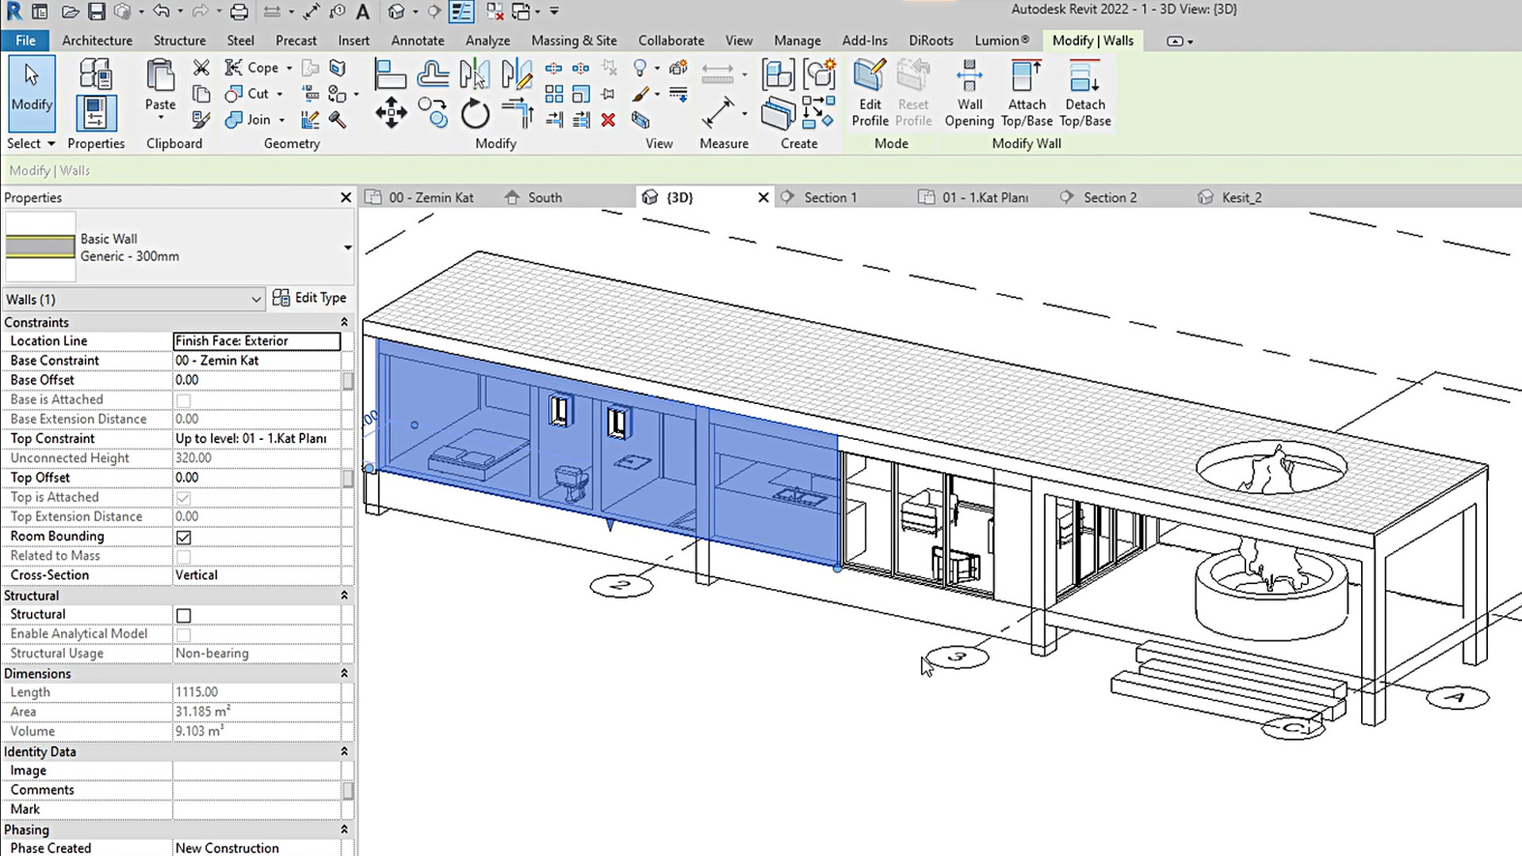Screen dimensions: 1522x856
Task: Close the Properties palette
Action: (346, 197)
